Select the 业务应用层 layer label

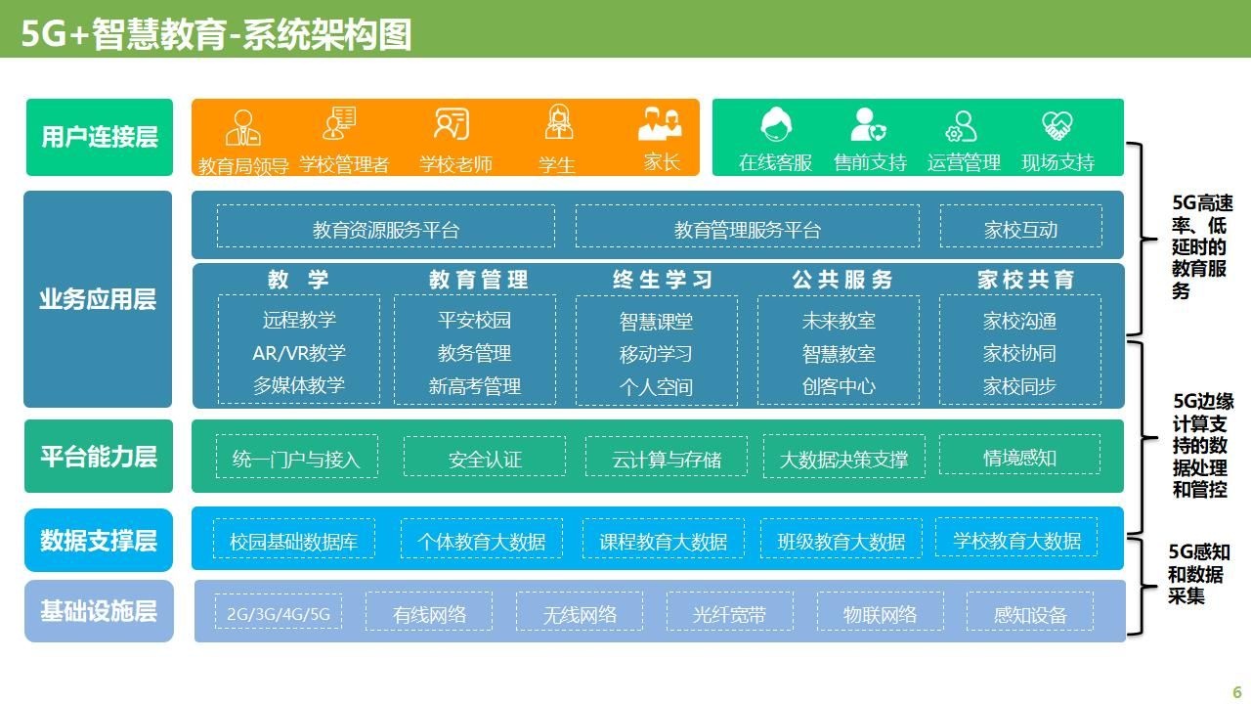click(x=98, y=299)
